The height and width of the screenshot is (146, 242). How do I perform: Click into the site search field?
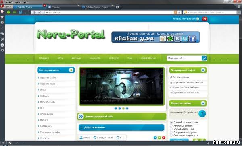coord(184,58)
